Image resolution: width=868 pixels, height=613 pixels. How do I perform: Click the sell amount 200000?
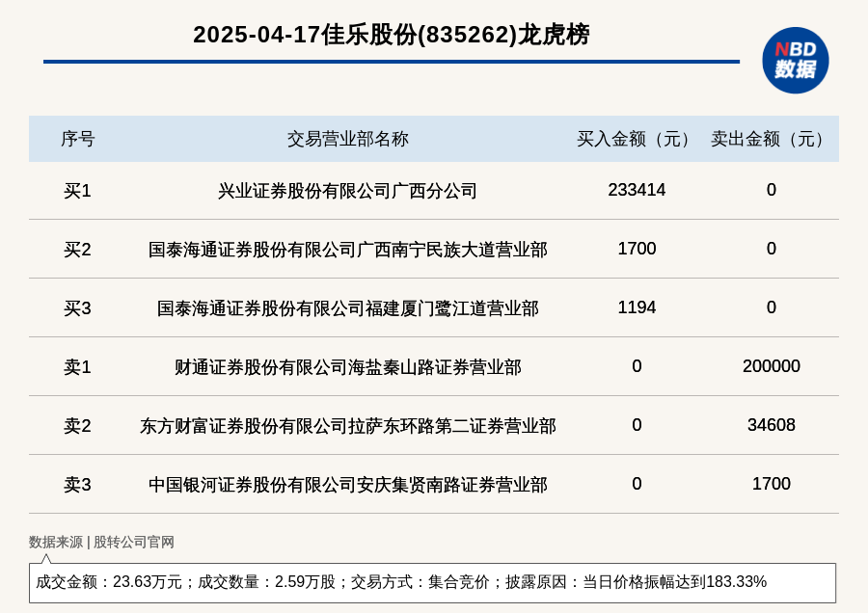772,365
